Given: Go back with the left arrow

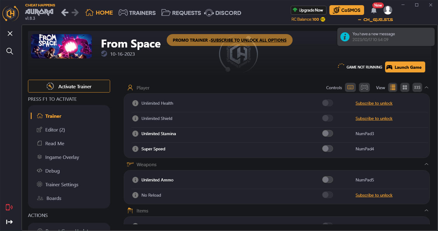Looking at the screenshot, I should [65, 12].
